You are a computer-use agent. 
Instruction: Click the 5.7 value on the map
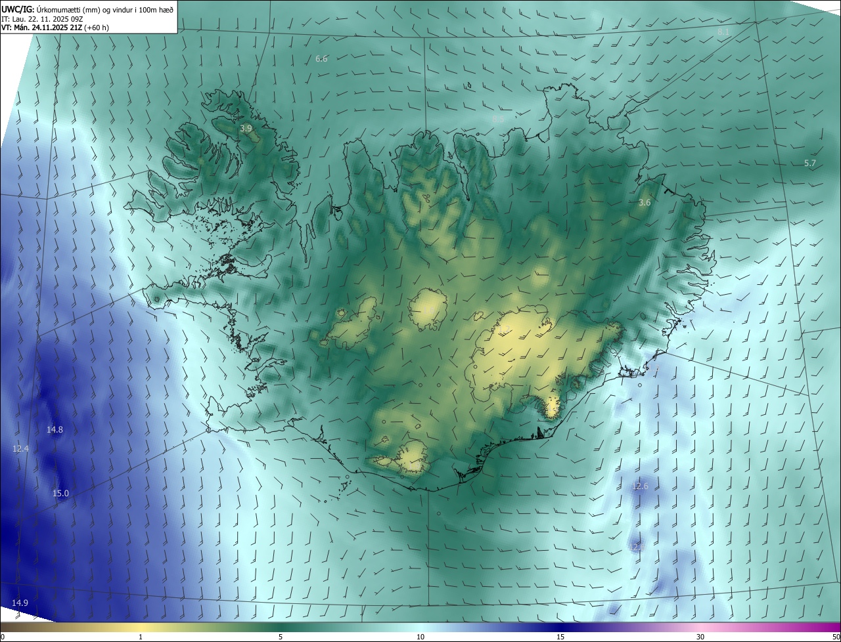point(810,163)
